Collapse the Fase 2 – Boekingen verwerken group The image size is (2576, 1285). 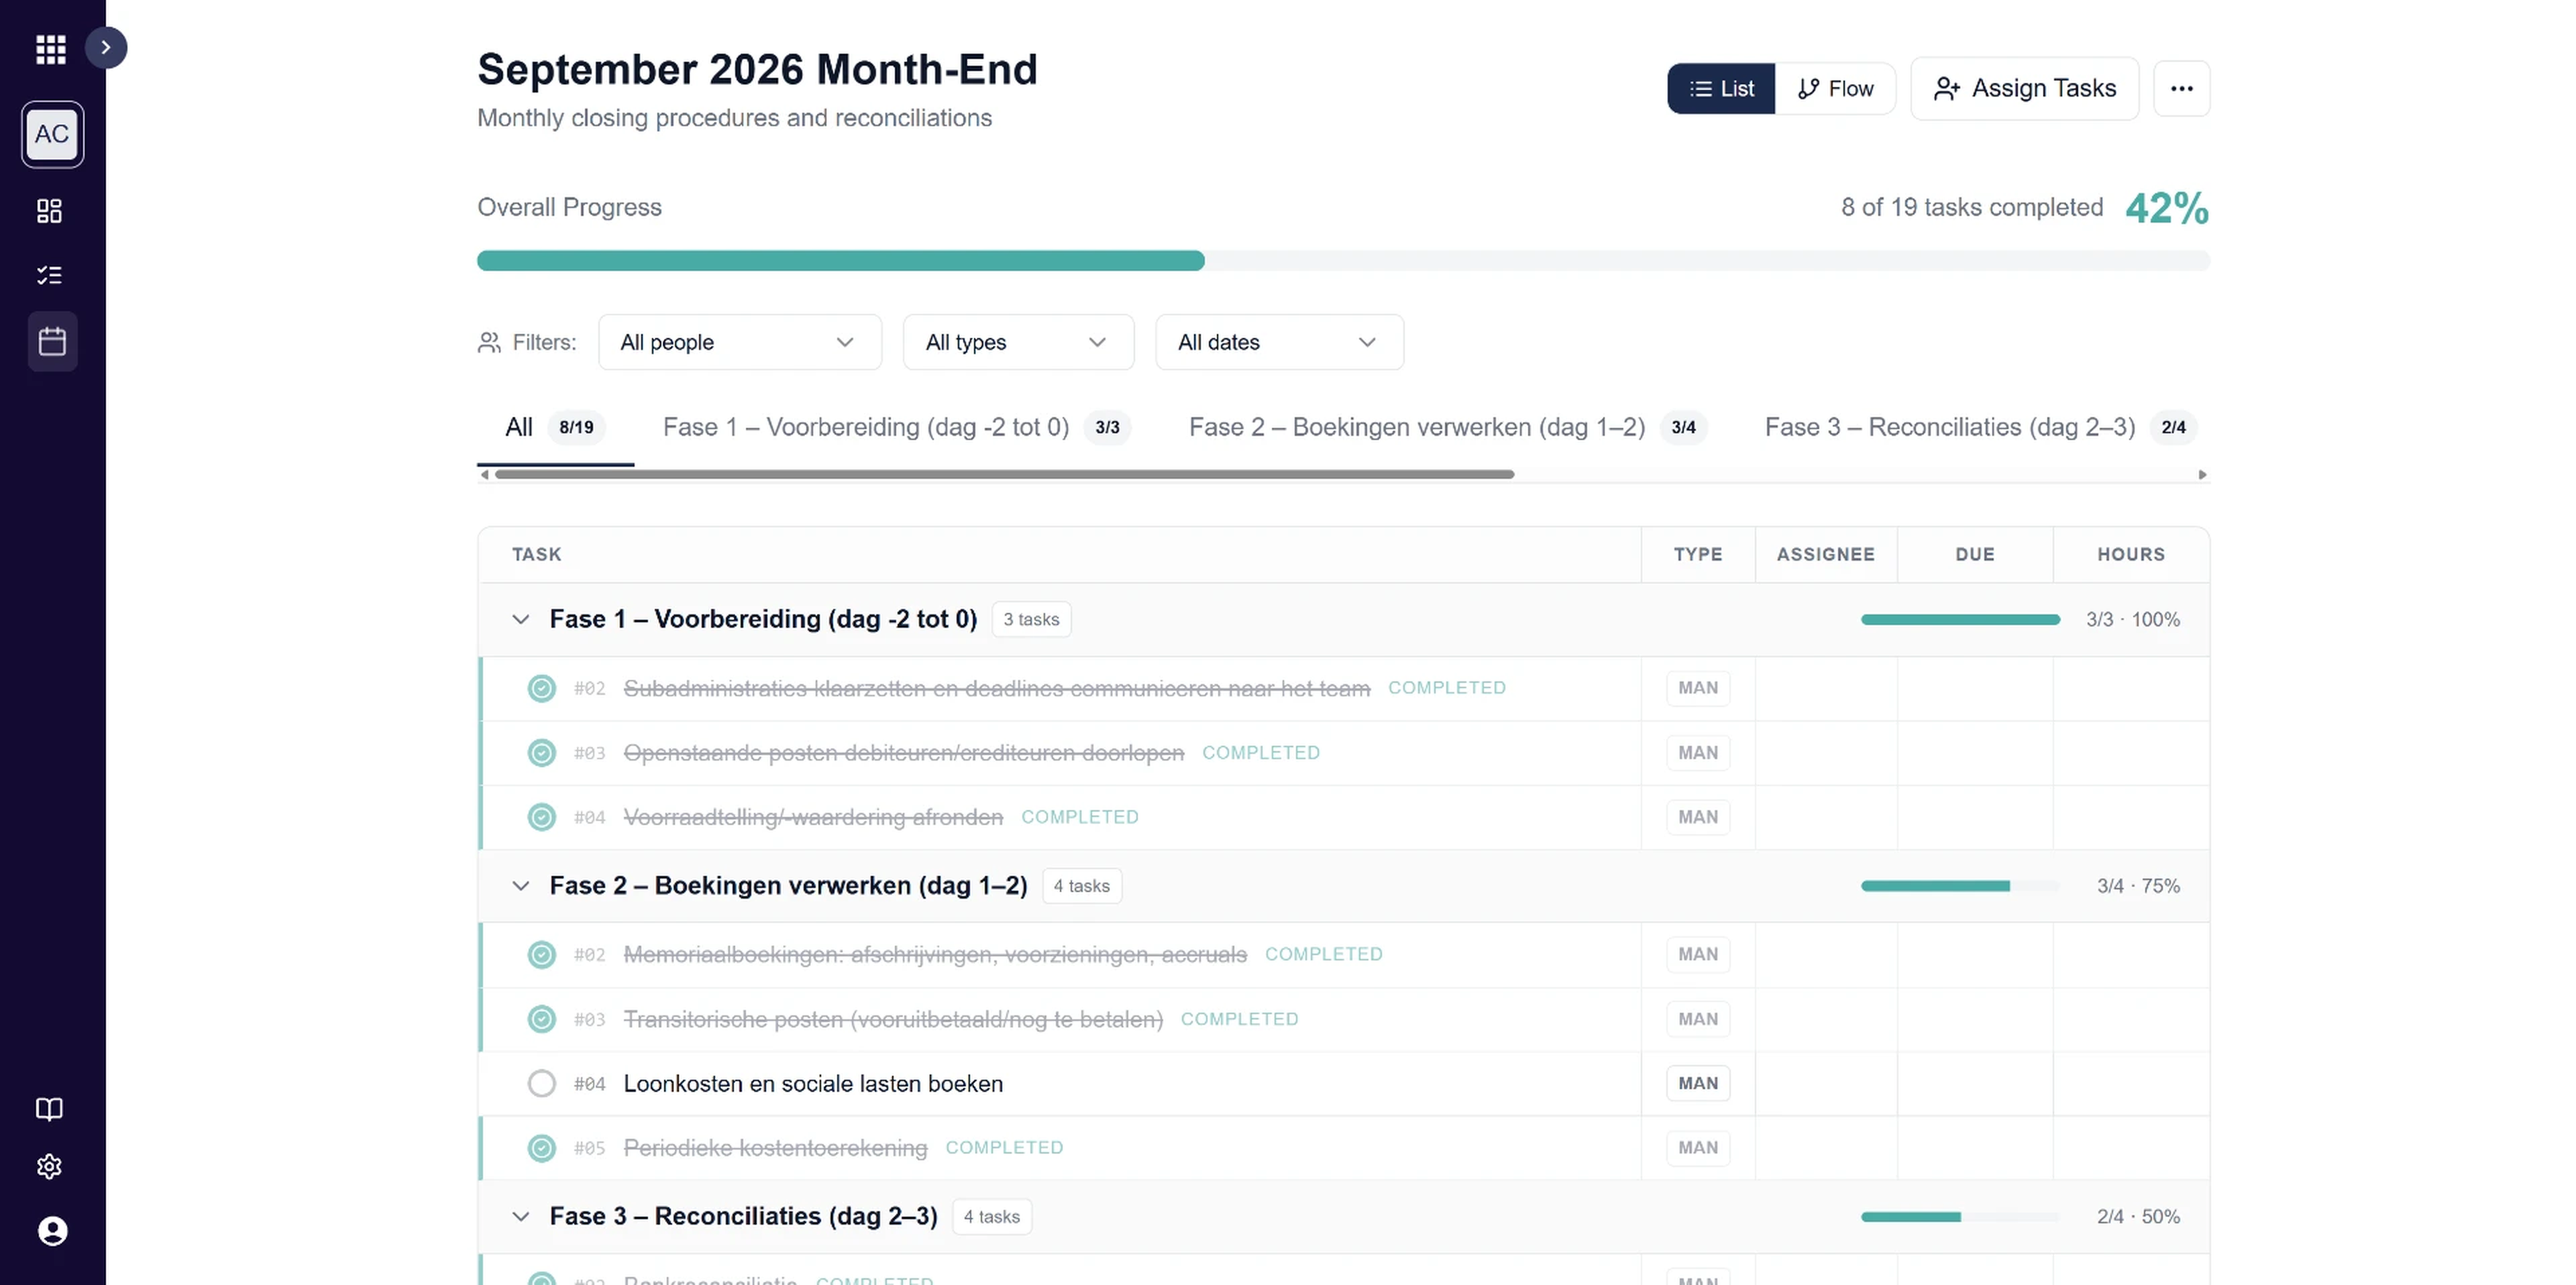click(x=520, y=886)
